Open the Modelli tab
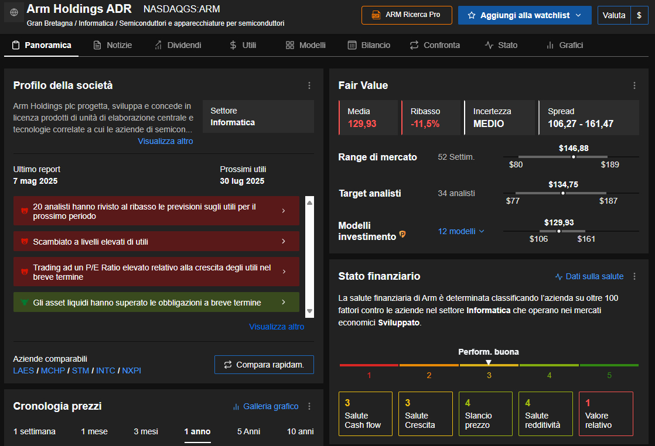 coord(305,46)
